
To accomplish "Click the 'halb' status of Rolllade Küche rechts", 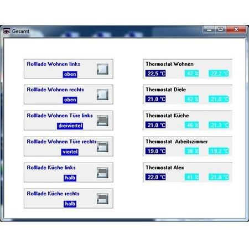I will pos(70,204).
